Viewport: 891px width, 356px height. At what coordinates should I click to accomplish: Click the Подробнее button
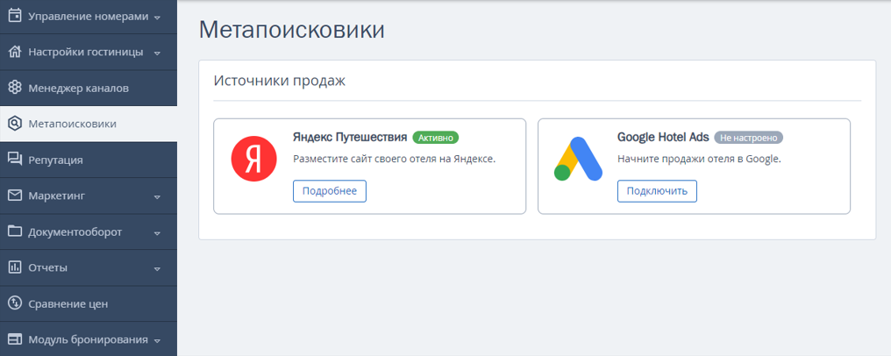[330, 191]
